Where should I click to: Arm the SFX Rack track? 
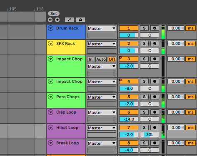155,44
